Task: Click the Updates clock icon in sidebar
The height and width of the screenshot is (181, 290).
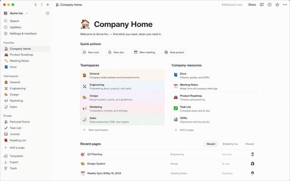Action: [x=6, y=27]
